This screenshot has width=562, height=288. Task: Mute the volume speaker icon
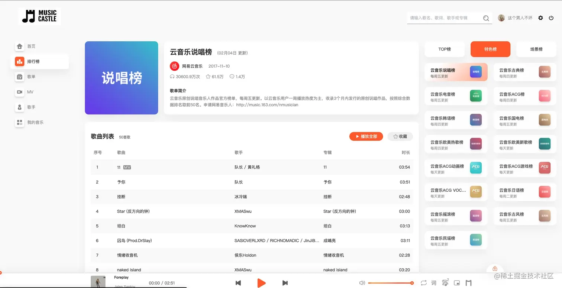point(362,283)
